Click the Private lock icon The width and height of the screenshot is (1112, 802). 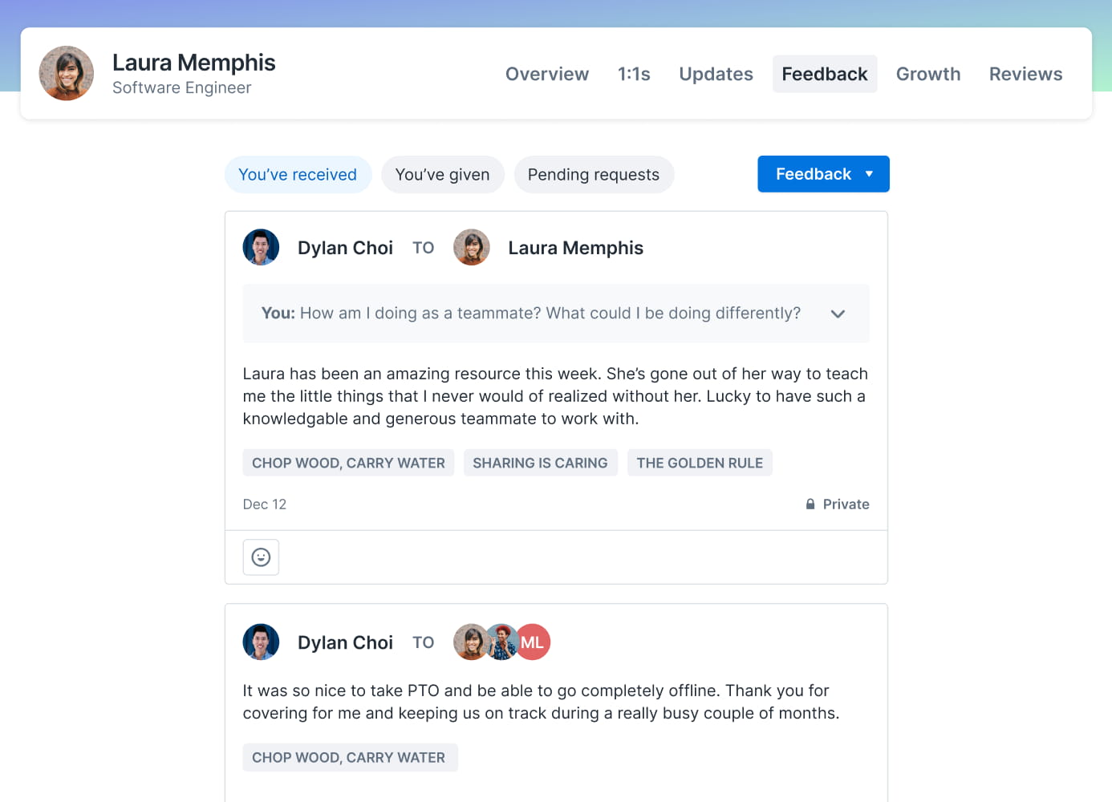tap(810, 504)
